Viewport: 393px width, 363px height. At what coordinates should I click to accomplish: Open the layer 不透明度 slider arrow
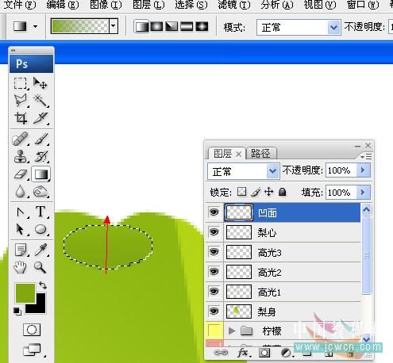click(x=364, y=170)
